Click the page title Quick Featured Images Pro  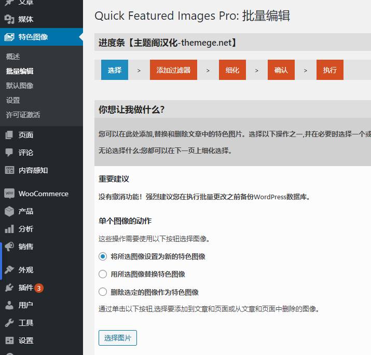[x=192, y=16]
